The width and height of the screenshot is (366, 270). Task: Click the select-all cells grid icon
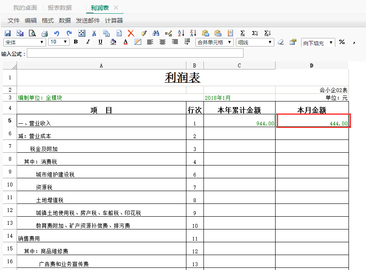click(x=82, y=33)
